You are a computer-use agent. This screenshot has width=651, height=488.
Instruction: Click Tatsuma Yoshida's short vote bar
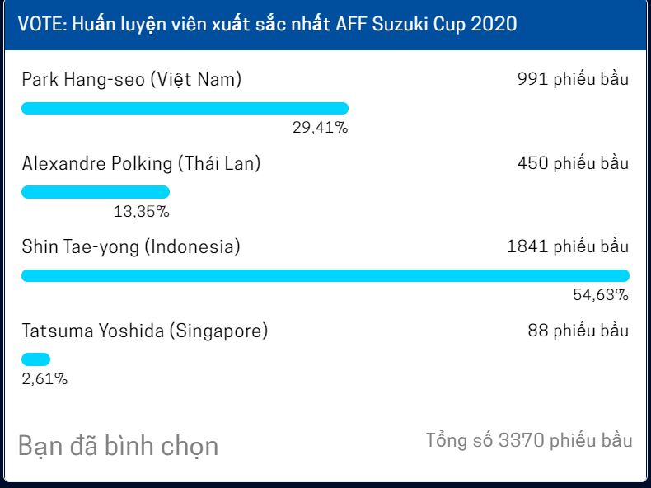coord(35,359)
